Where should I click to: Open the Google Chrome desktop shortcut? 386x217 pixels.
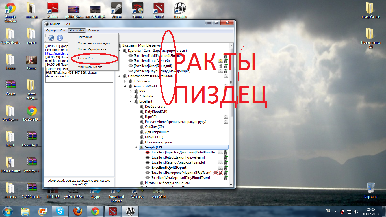point(10,12)
